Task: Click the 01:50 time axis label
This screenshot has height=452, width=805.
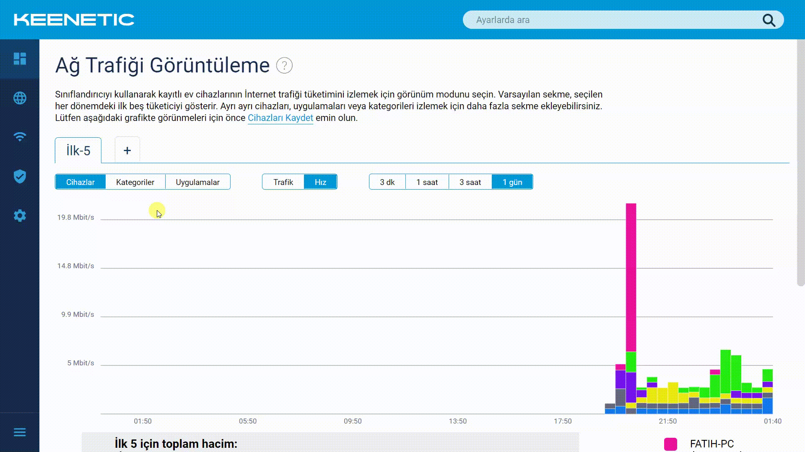Action: (143, 421)
